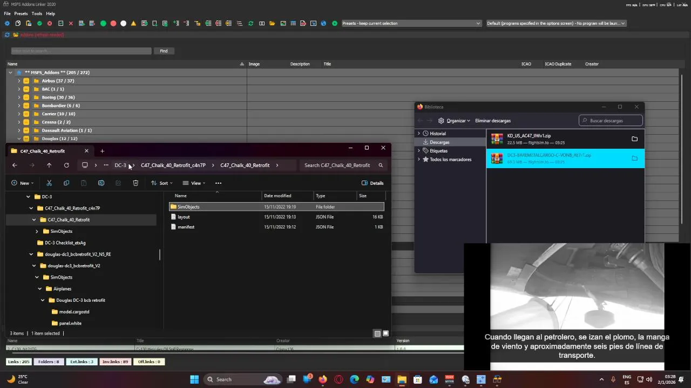Collapse the C47_Chalk_40_Retrofit_c4n7P folder tree node
This screenshot has height=388, width=691.
(31, 208)
